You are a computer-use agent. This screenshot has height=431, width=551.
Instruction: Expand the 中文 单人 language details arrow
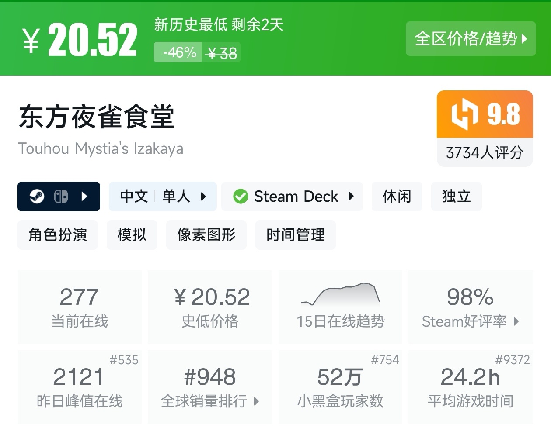(x=203, y=197)
